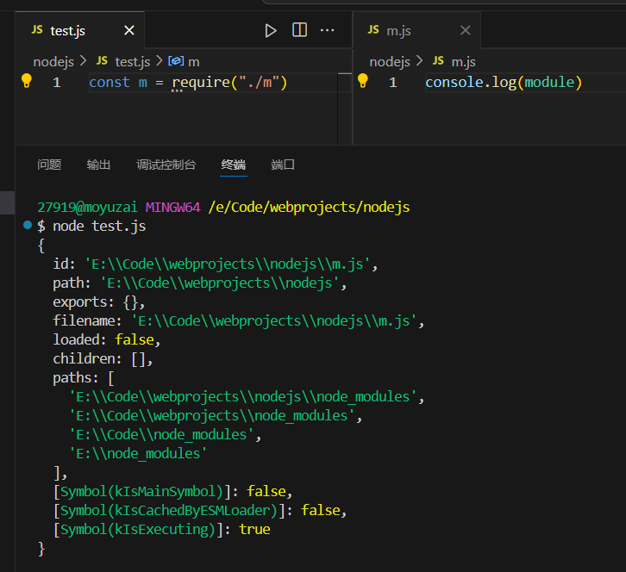Select the 终端 (Terminal) panel tab

pyautogui.click(x=233, y=165)
